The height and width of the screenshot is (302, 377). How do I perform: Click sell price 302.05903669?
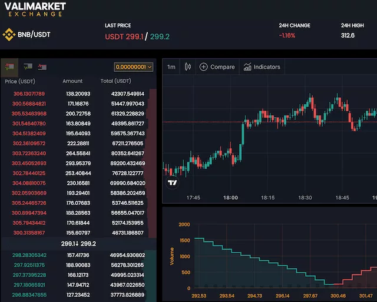(x=29, y=193)
